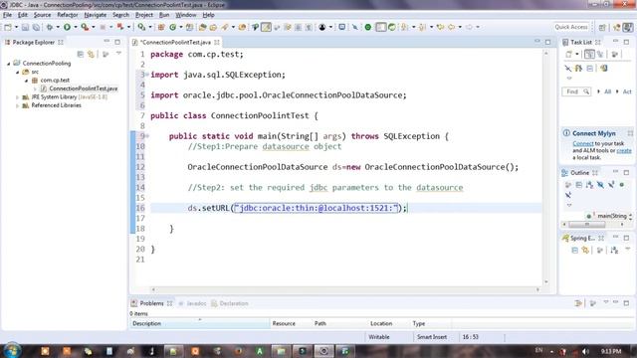Switch to the Declaration tab
Image resolution: width=637 pixels, height=358 pixels.
point(230,303)
